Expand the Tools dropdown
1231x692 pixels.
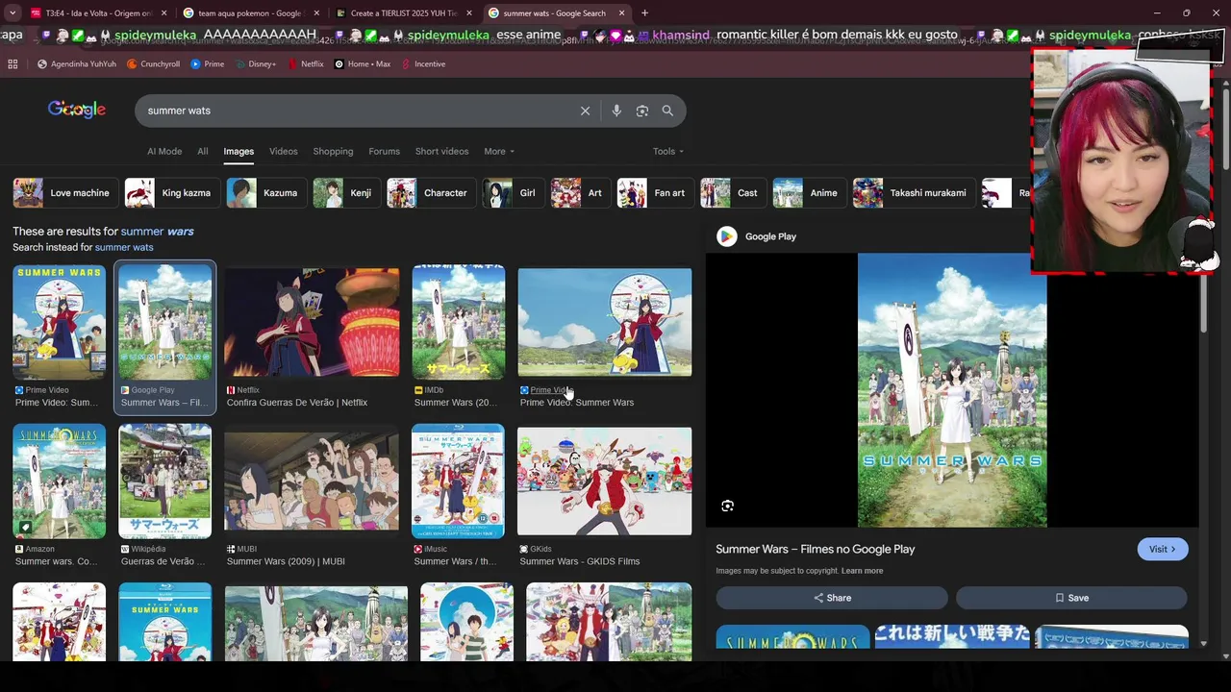click(668, 151)
